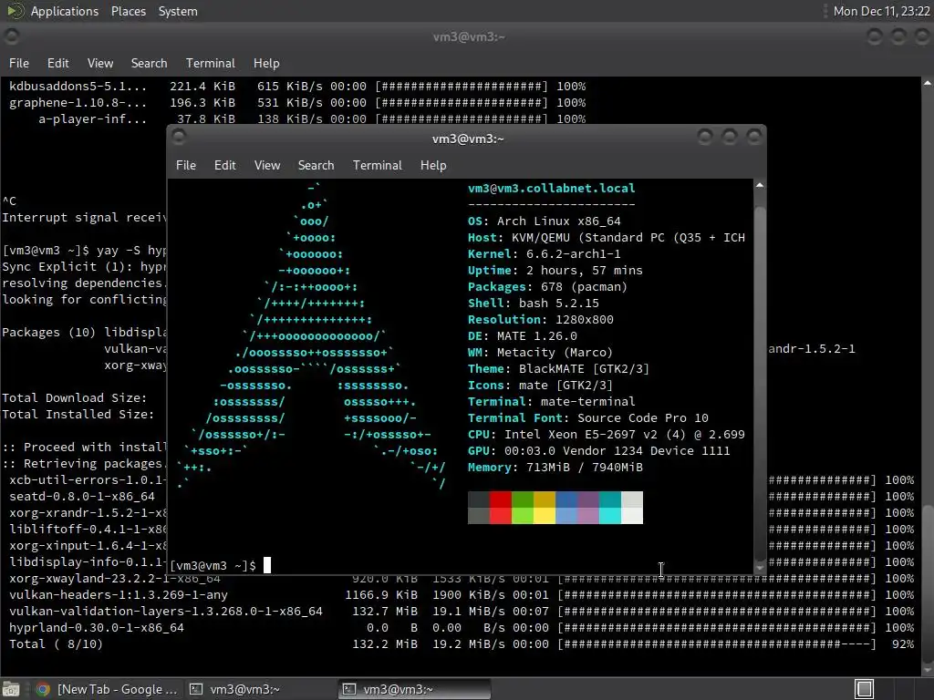934x700 pixels.
Task: Click the hyprland-0.30.0-1-x86_64 line in background terminal
Action: (x=462, y=627)
